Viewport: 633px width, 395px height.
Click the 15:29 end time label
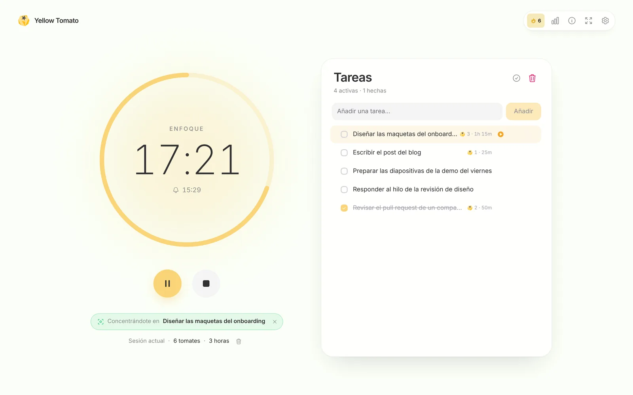[x=191, y=190]
